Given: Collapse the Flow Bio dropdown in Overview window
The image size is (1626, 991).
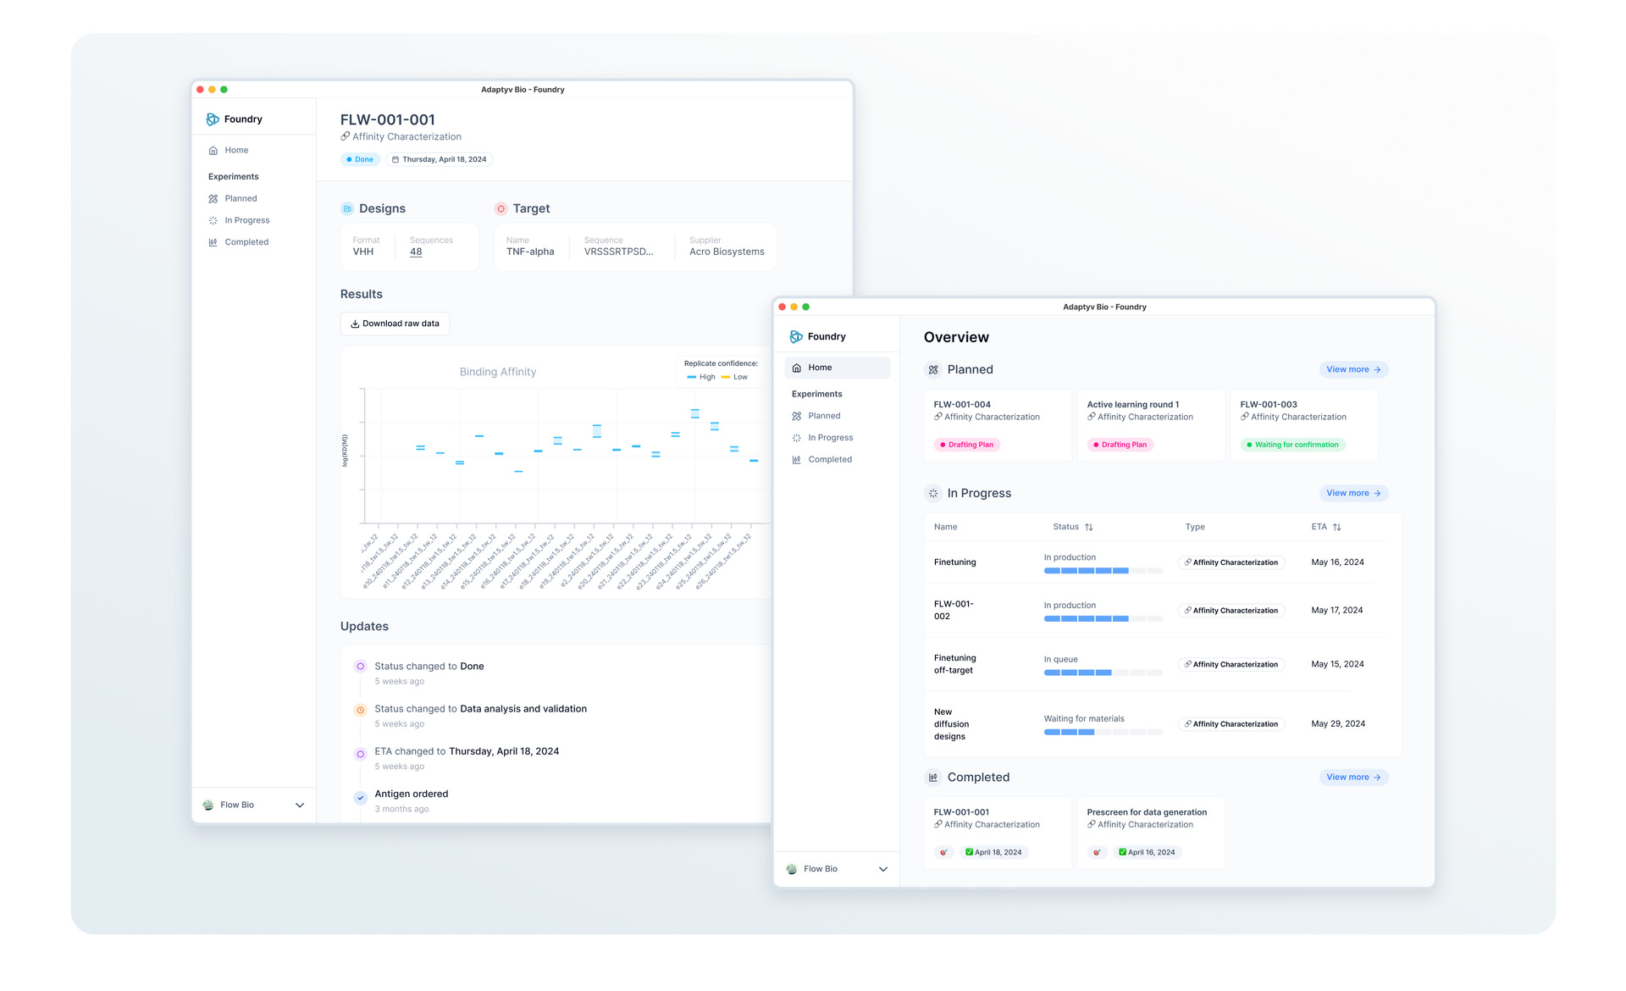Looking at the screenshot, I should pos(883,868).
